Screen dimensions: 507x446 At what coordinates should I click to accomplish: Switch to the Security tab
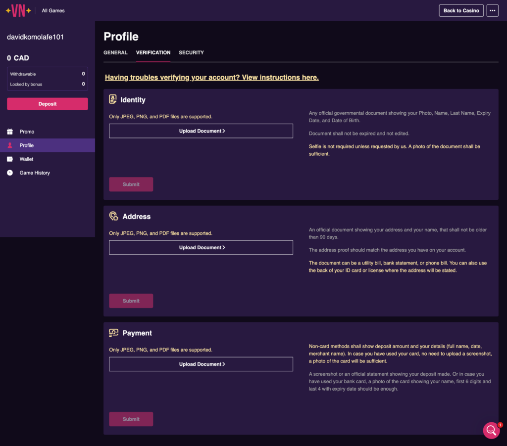[191, 52]
